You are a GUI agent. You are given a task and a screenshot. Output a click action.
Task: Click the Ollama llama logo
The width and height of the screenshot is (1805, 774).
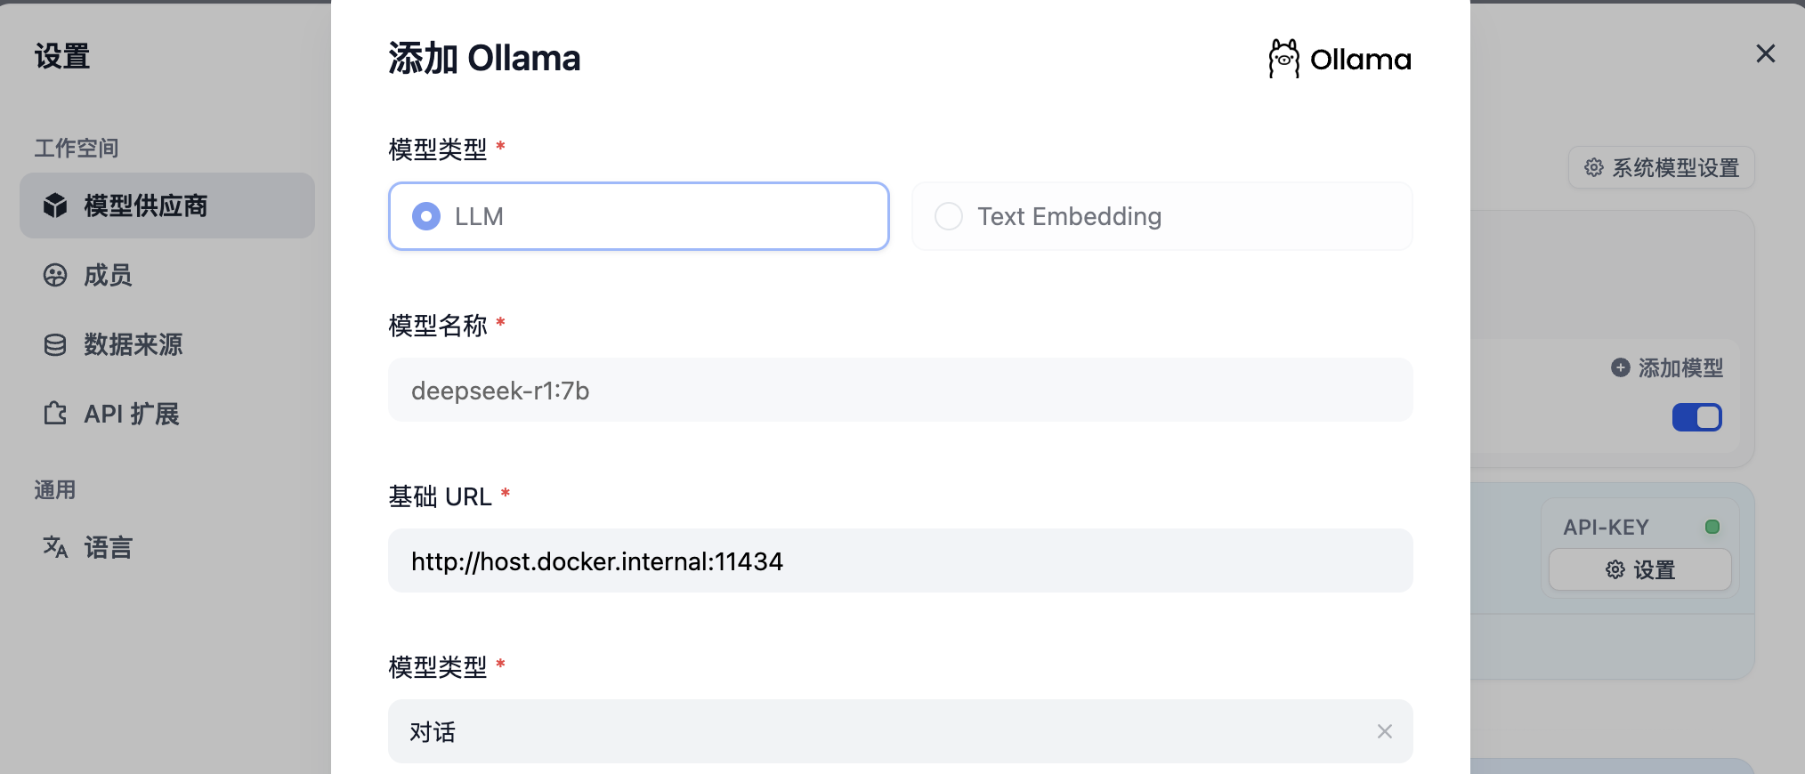[1283, 59]
